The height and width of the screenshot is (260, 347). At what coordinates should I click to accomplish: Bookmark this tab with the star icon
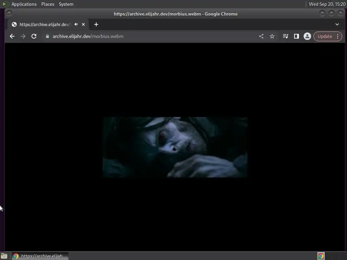coord(272,37)
